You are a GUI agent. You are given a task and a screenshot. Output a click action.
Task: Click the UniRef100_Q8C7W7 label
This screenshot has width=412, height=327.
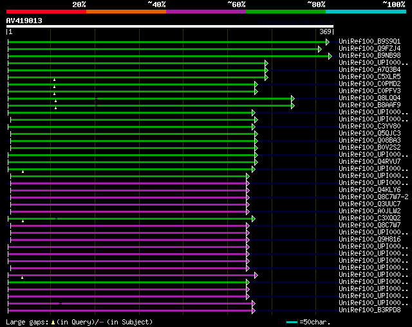coord(370,225)
